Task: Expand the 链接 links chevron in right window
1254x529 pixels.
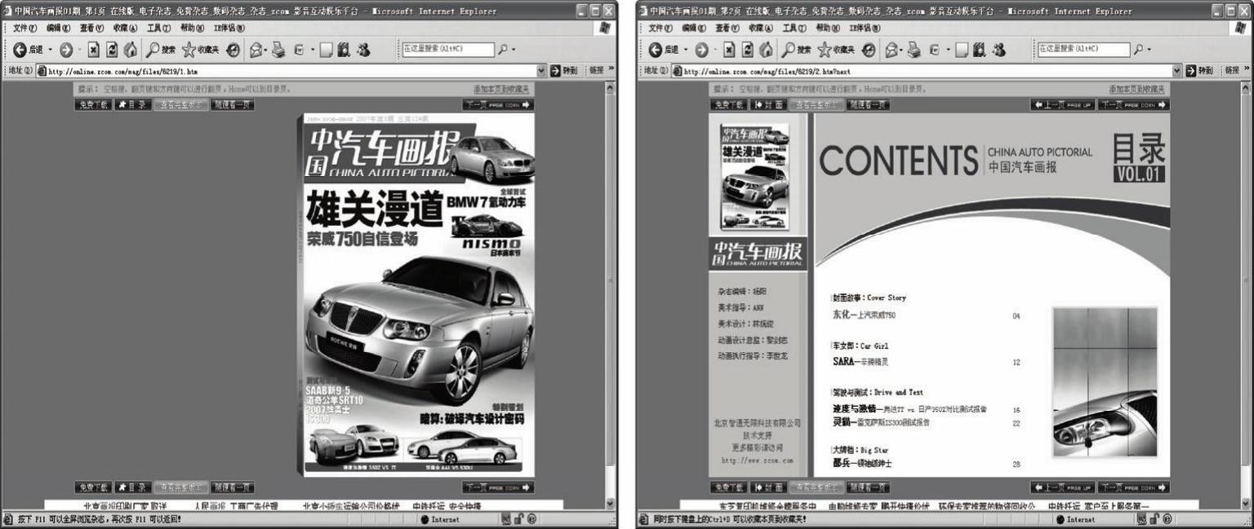Action: (1247, 69)
